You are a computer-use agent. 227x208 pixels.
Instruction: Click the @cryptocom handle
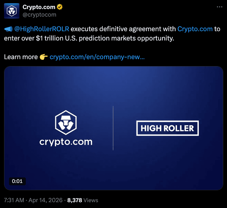[39, 14]
